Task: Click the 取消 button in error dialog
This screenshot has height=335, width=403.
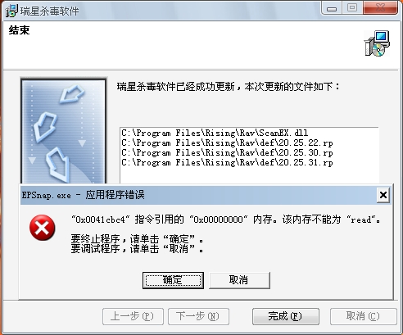Action: point(239,280)
